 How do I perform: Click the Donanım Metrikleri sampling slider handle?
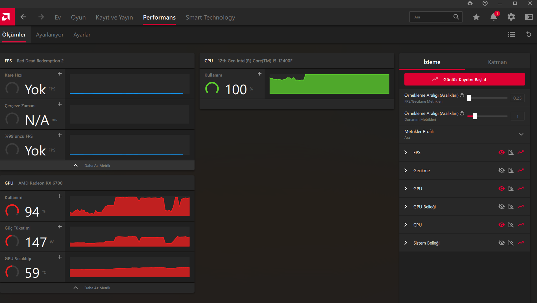pyautogui.click(x=475, y=116)
